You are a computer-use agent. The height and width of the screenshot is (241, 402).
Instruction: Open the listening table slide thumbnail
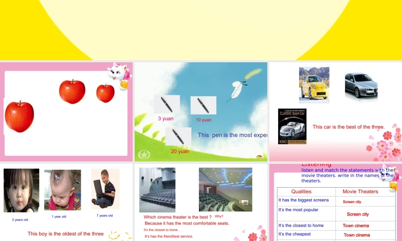coord(336,202)
